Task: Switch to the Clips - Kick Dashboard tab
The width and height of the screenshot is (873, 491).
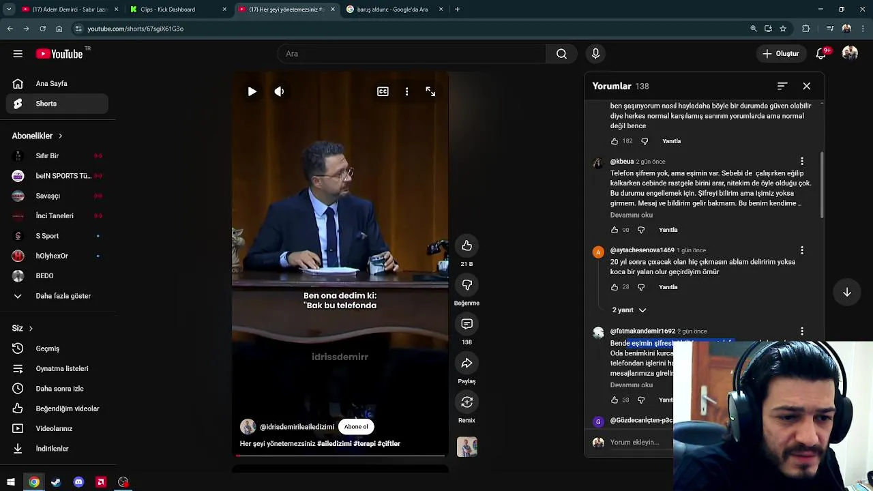Action: tap(177, 10)
